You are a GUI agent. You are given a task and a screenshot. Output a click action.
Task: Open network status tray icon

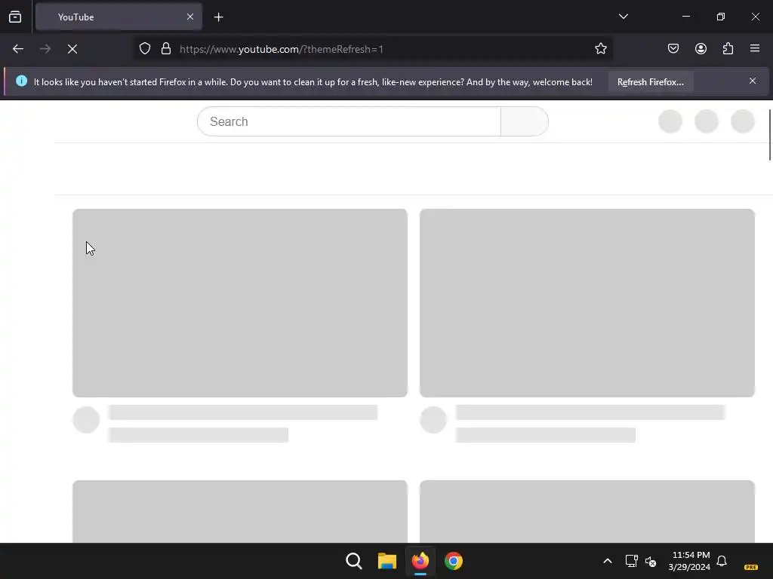coord(631,561)
